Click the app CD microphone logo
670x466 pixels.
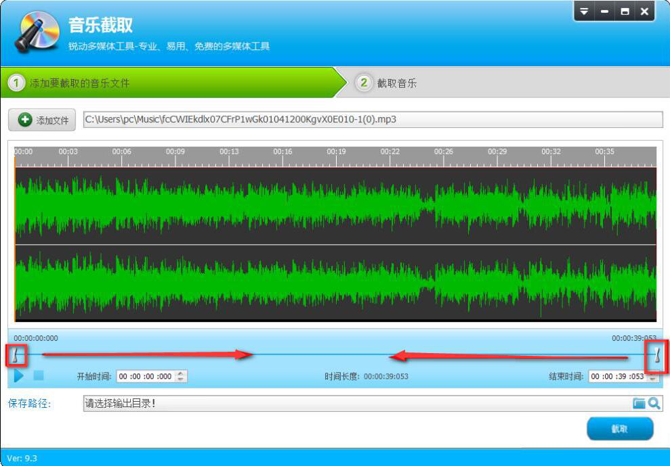click(37, 32)
